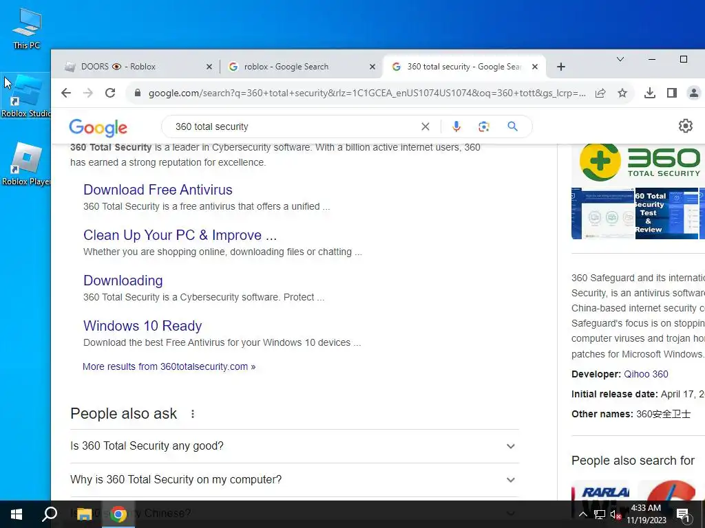The image size is (705, 528).
Task: Go forward using the browser forward arrow
Action: click(x=88, y=93)
